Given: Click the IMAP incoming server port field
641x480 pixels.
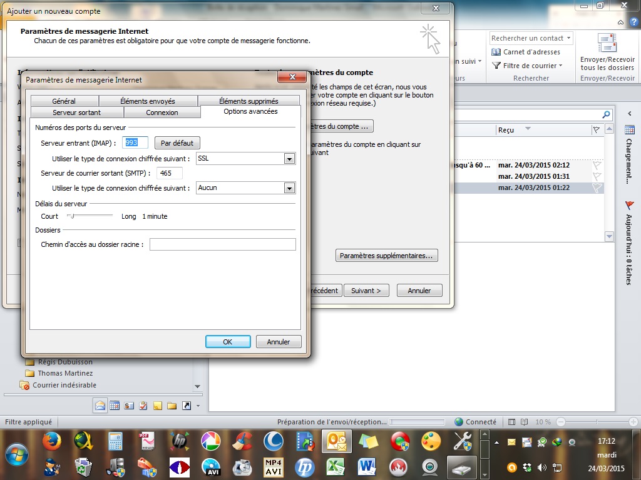Looking at the screenshot, I should pos(135,143).
